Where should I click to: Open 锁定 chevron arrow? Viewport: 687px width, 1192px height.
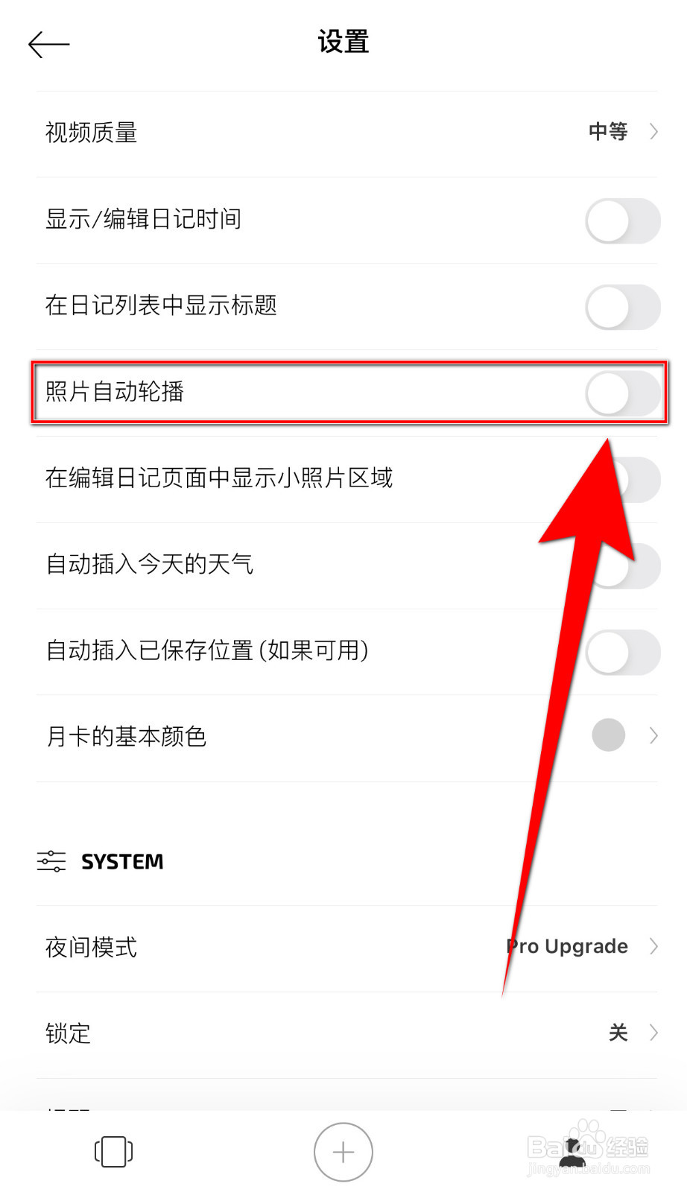tap(653, 1033)
